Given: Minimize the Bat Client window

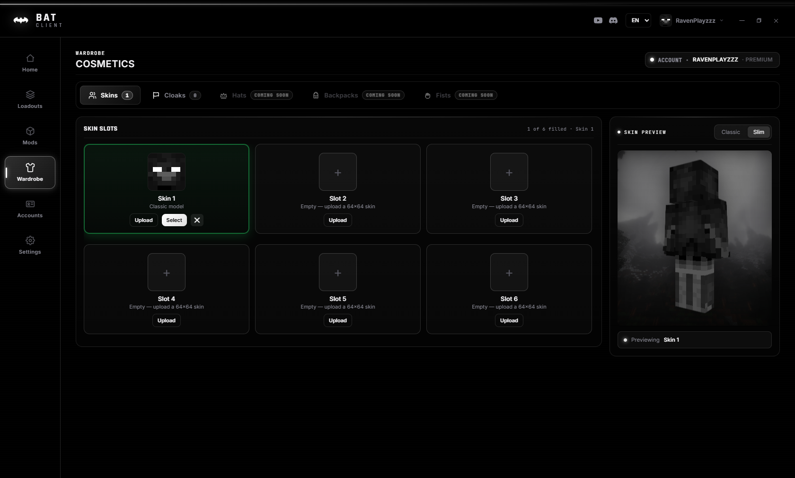Looking at the screenshot, I should tap(742, 20).
